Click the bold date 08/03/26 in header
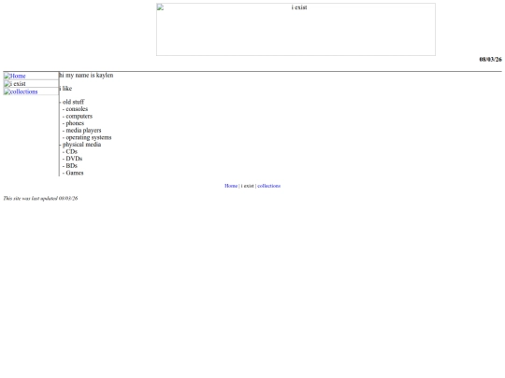The image size is (505, 378). click(491, 59)
